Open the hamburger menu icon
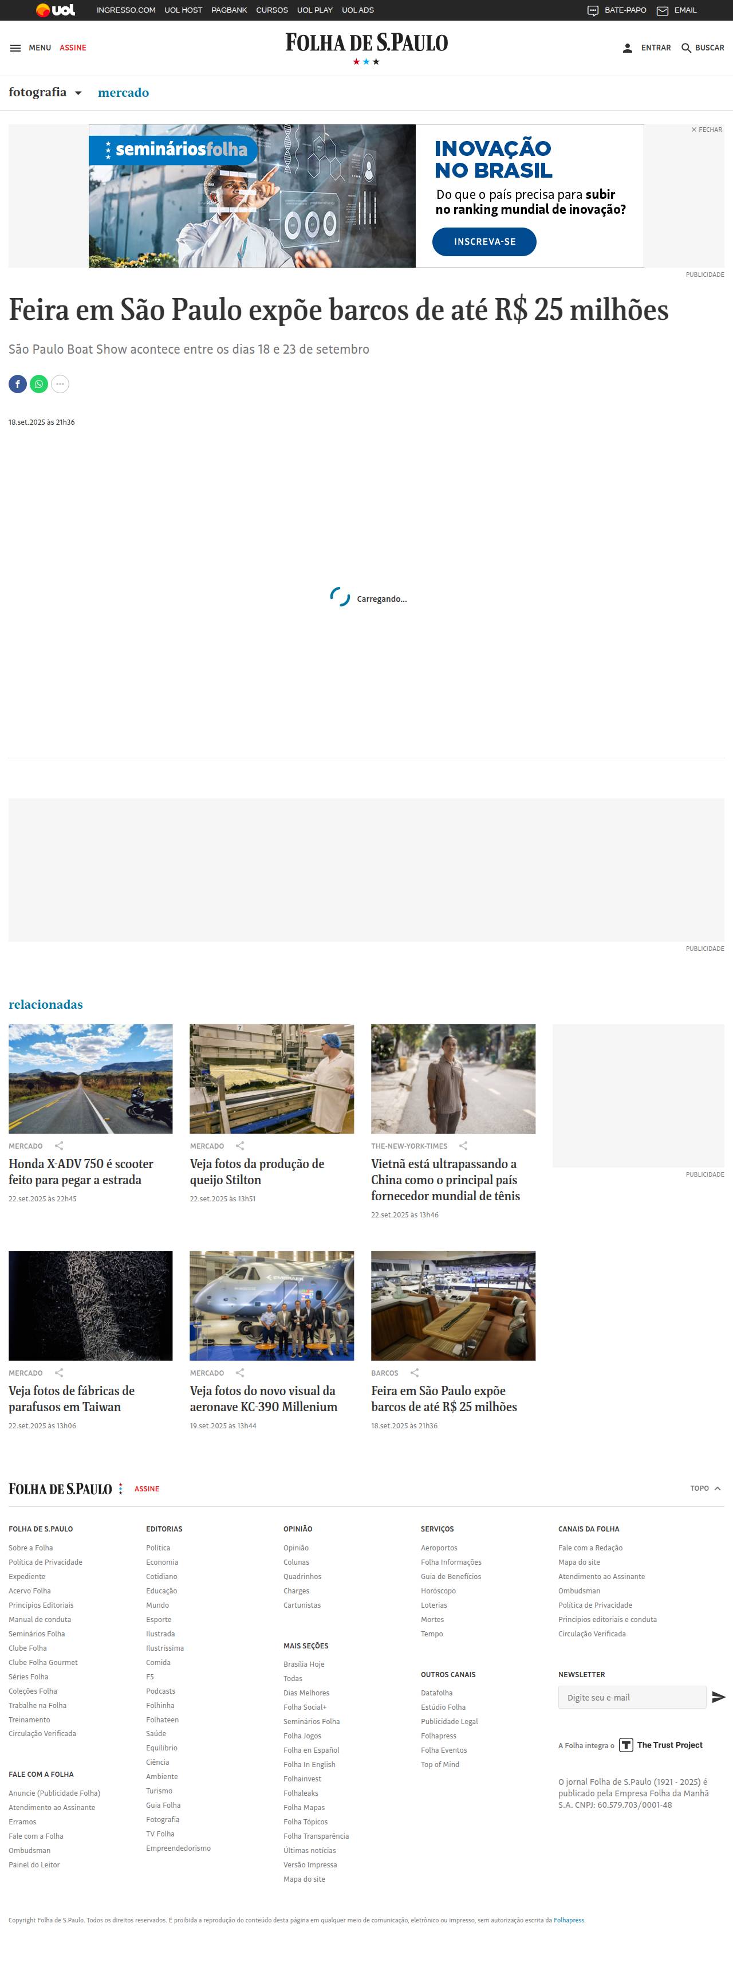The height and width of the screenshot is (1982, 733). [15, 48]
